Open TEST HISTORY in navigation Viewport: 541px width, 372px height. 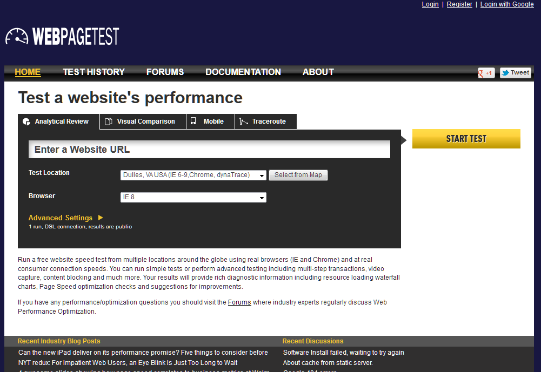click(93, 72)
